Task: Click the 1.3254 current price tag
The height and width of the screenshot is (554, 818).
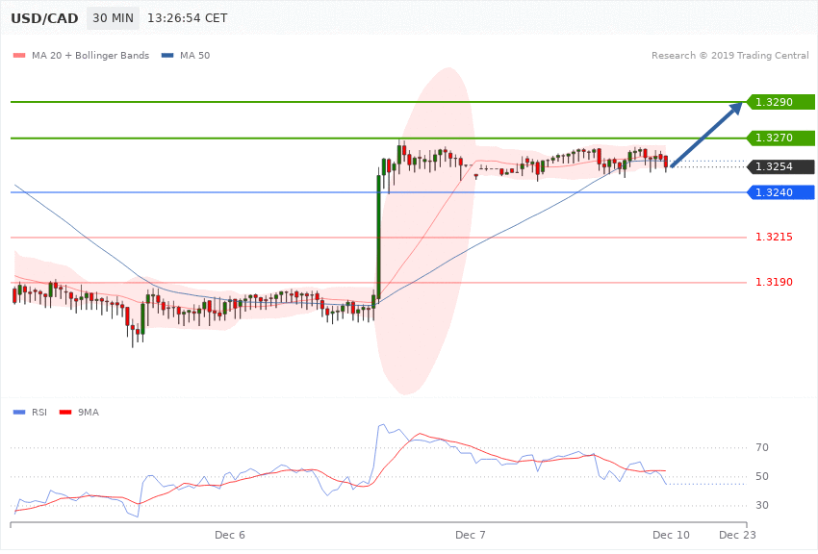Action: coord(780,166)
